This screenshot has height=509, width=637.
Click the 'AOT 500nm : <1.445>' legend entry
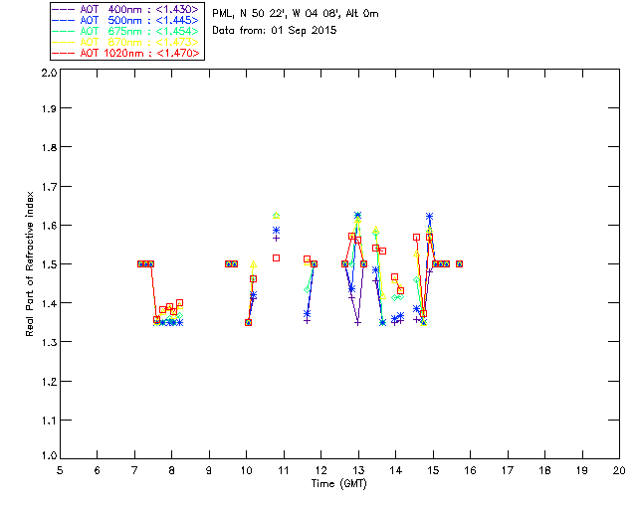tap(126, 20)
